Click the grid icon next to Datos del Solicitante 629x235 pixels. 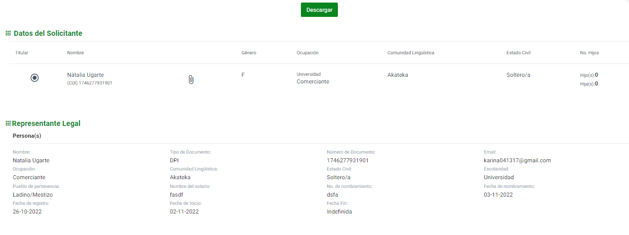click(8, 33)
